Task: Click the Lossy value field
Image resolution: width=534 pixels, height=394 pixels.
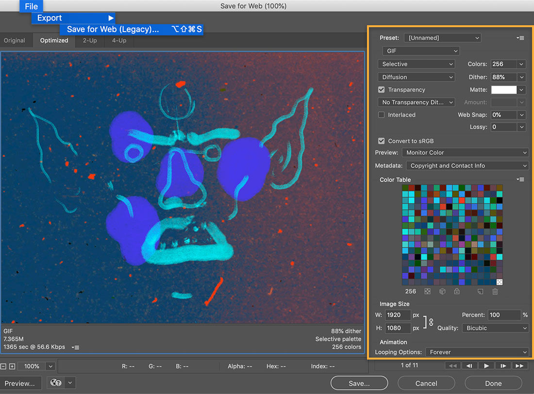Action: pyautogui.click(x=504, y=127)
